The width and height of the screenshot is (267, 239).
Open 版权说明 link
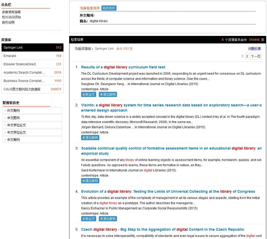8,22
